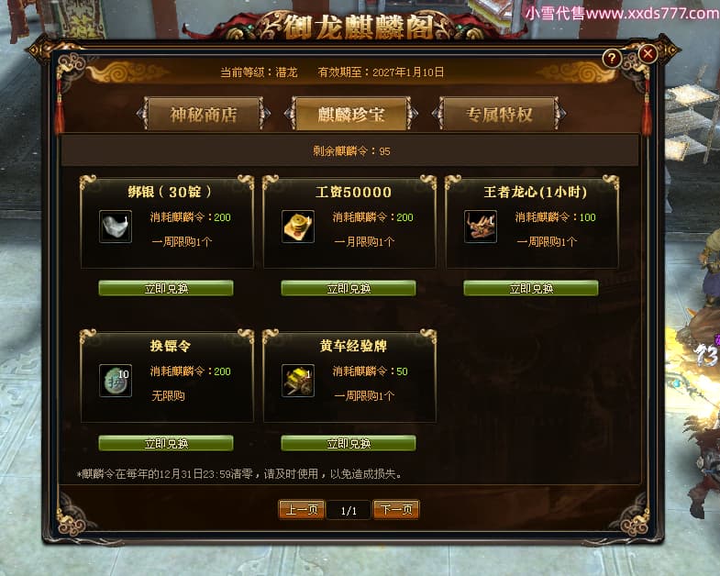Click 立即兑换 under 换镖令
The width and height of the screenshot is (720, 576).
pyautogui.click(x=166, y=443)
